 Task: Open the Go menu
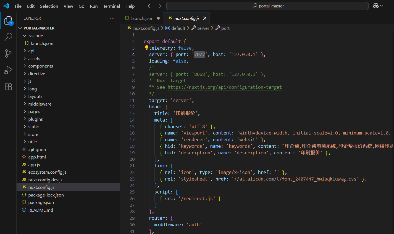[82, 6]
